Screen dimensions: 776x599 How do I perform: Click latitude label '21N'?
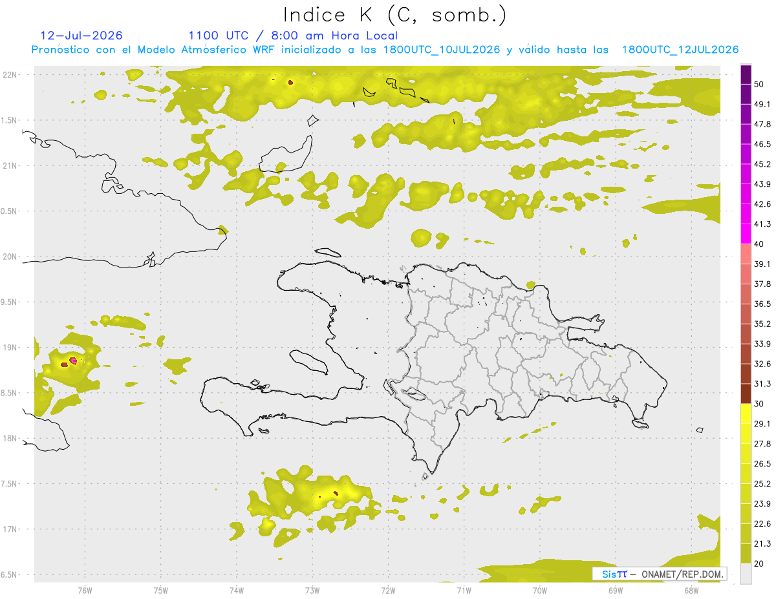tap(10, 166)
